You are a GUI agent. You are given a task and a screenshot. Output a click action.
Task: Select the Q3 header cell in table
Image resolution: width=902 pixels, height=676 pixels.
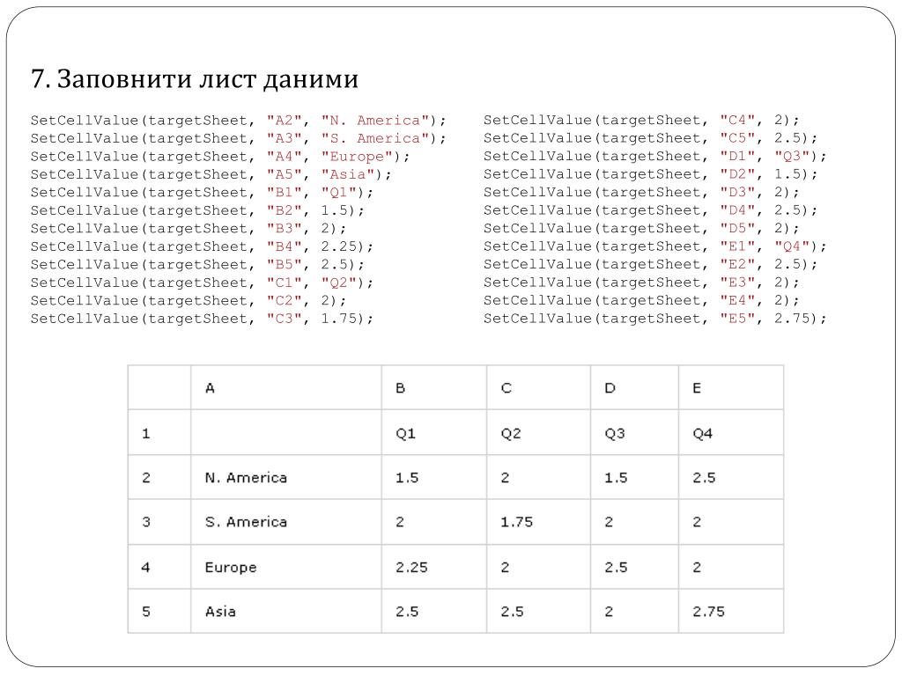coord(634,433)
